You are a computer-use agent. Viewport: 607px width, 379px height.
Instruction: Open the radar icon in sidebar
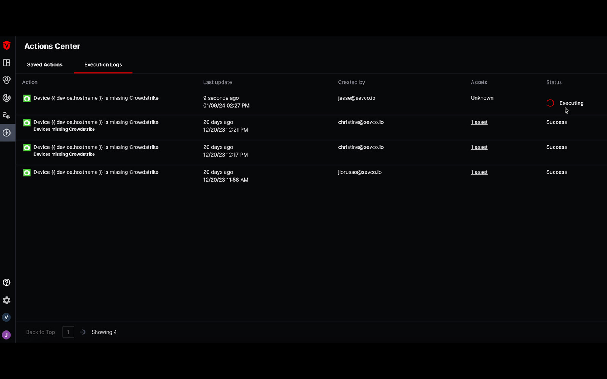tap(7, 98)
